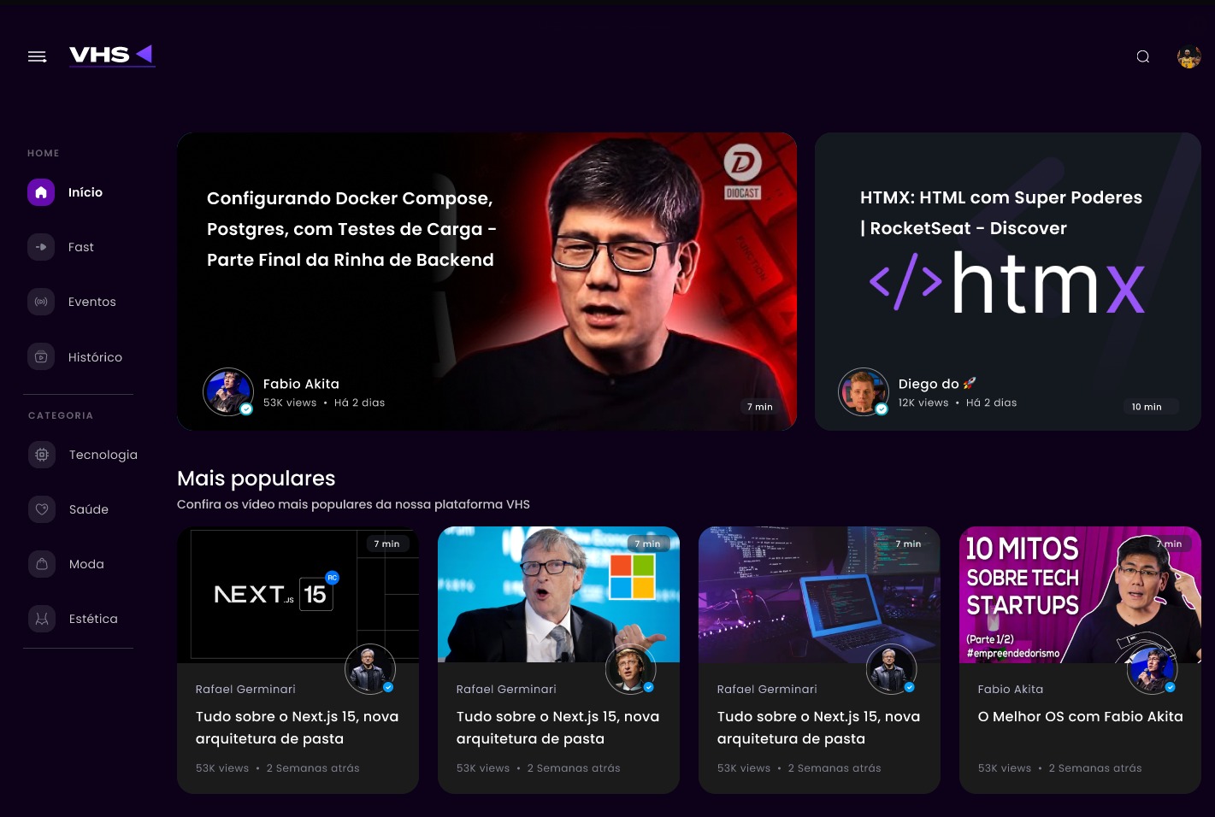This screenshot has width=1215, height=817.
Task: Click the VHS logo
Action: point(112,56)
